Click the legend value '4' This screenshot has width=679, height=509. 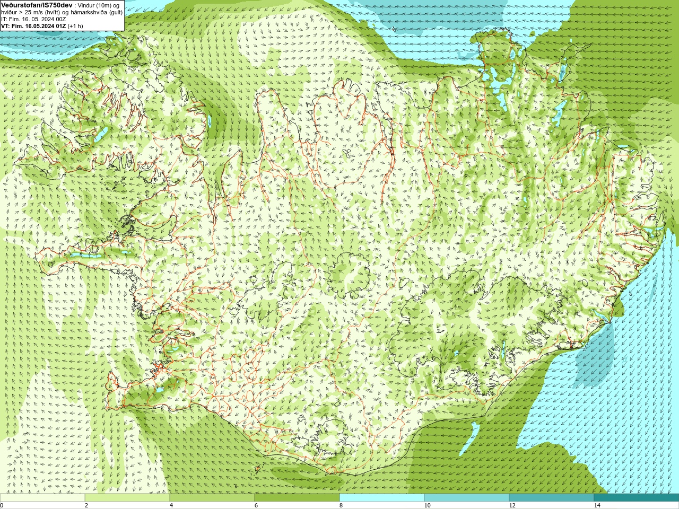[x=171, y=505]
